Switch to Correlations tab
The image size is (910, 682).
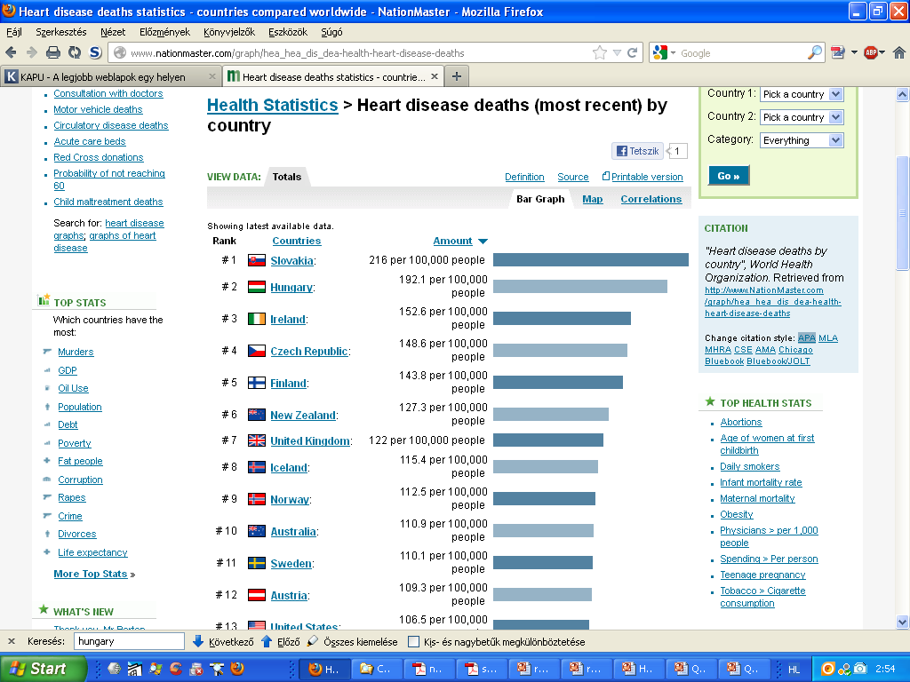651,199
